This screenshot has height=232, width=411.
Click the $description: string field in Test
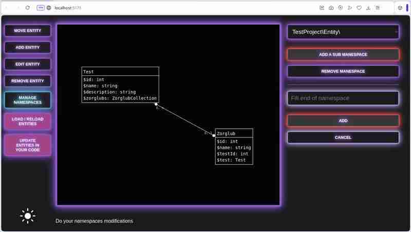[x=109, y=92]
